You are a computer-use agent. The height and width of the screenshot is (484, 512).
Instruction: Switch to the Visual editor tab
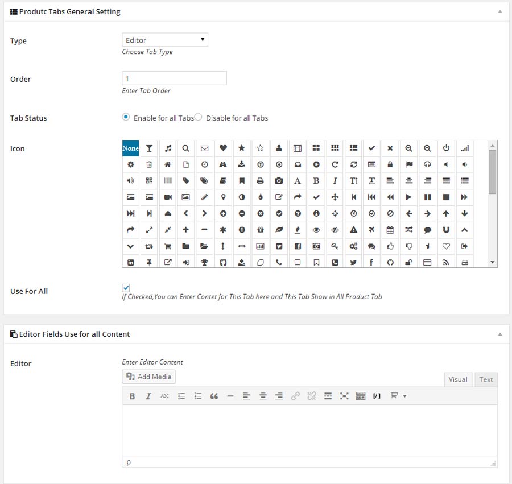coord(458,379)
